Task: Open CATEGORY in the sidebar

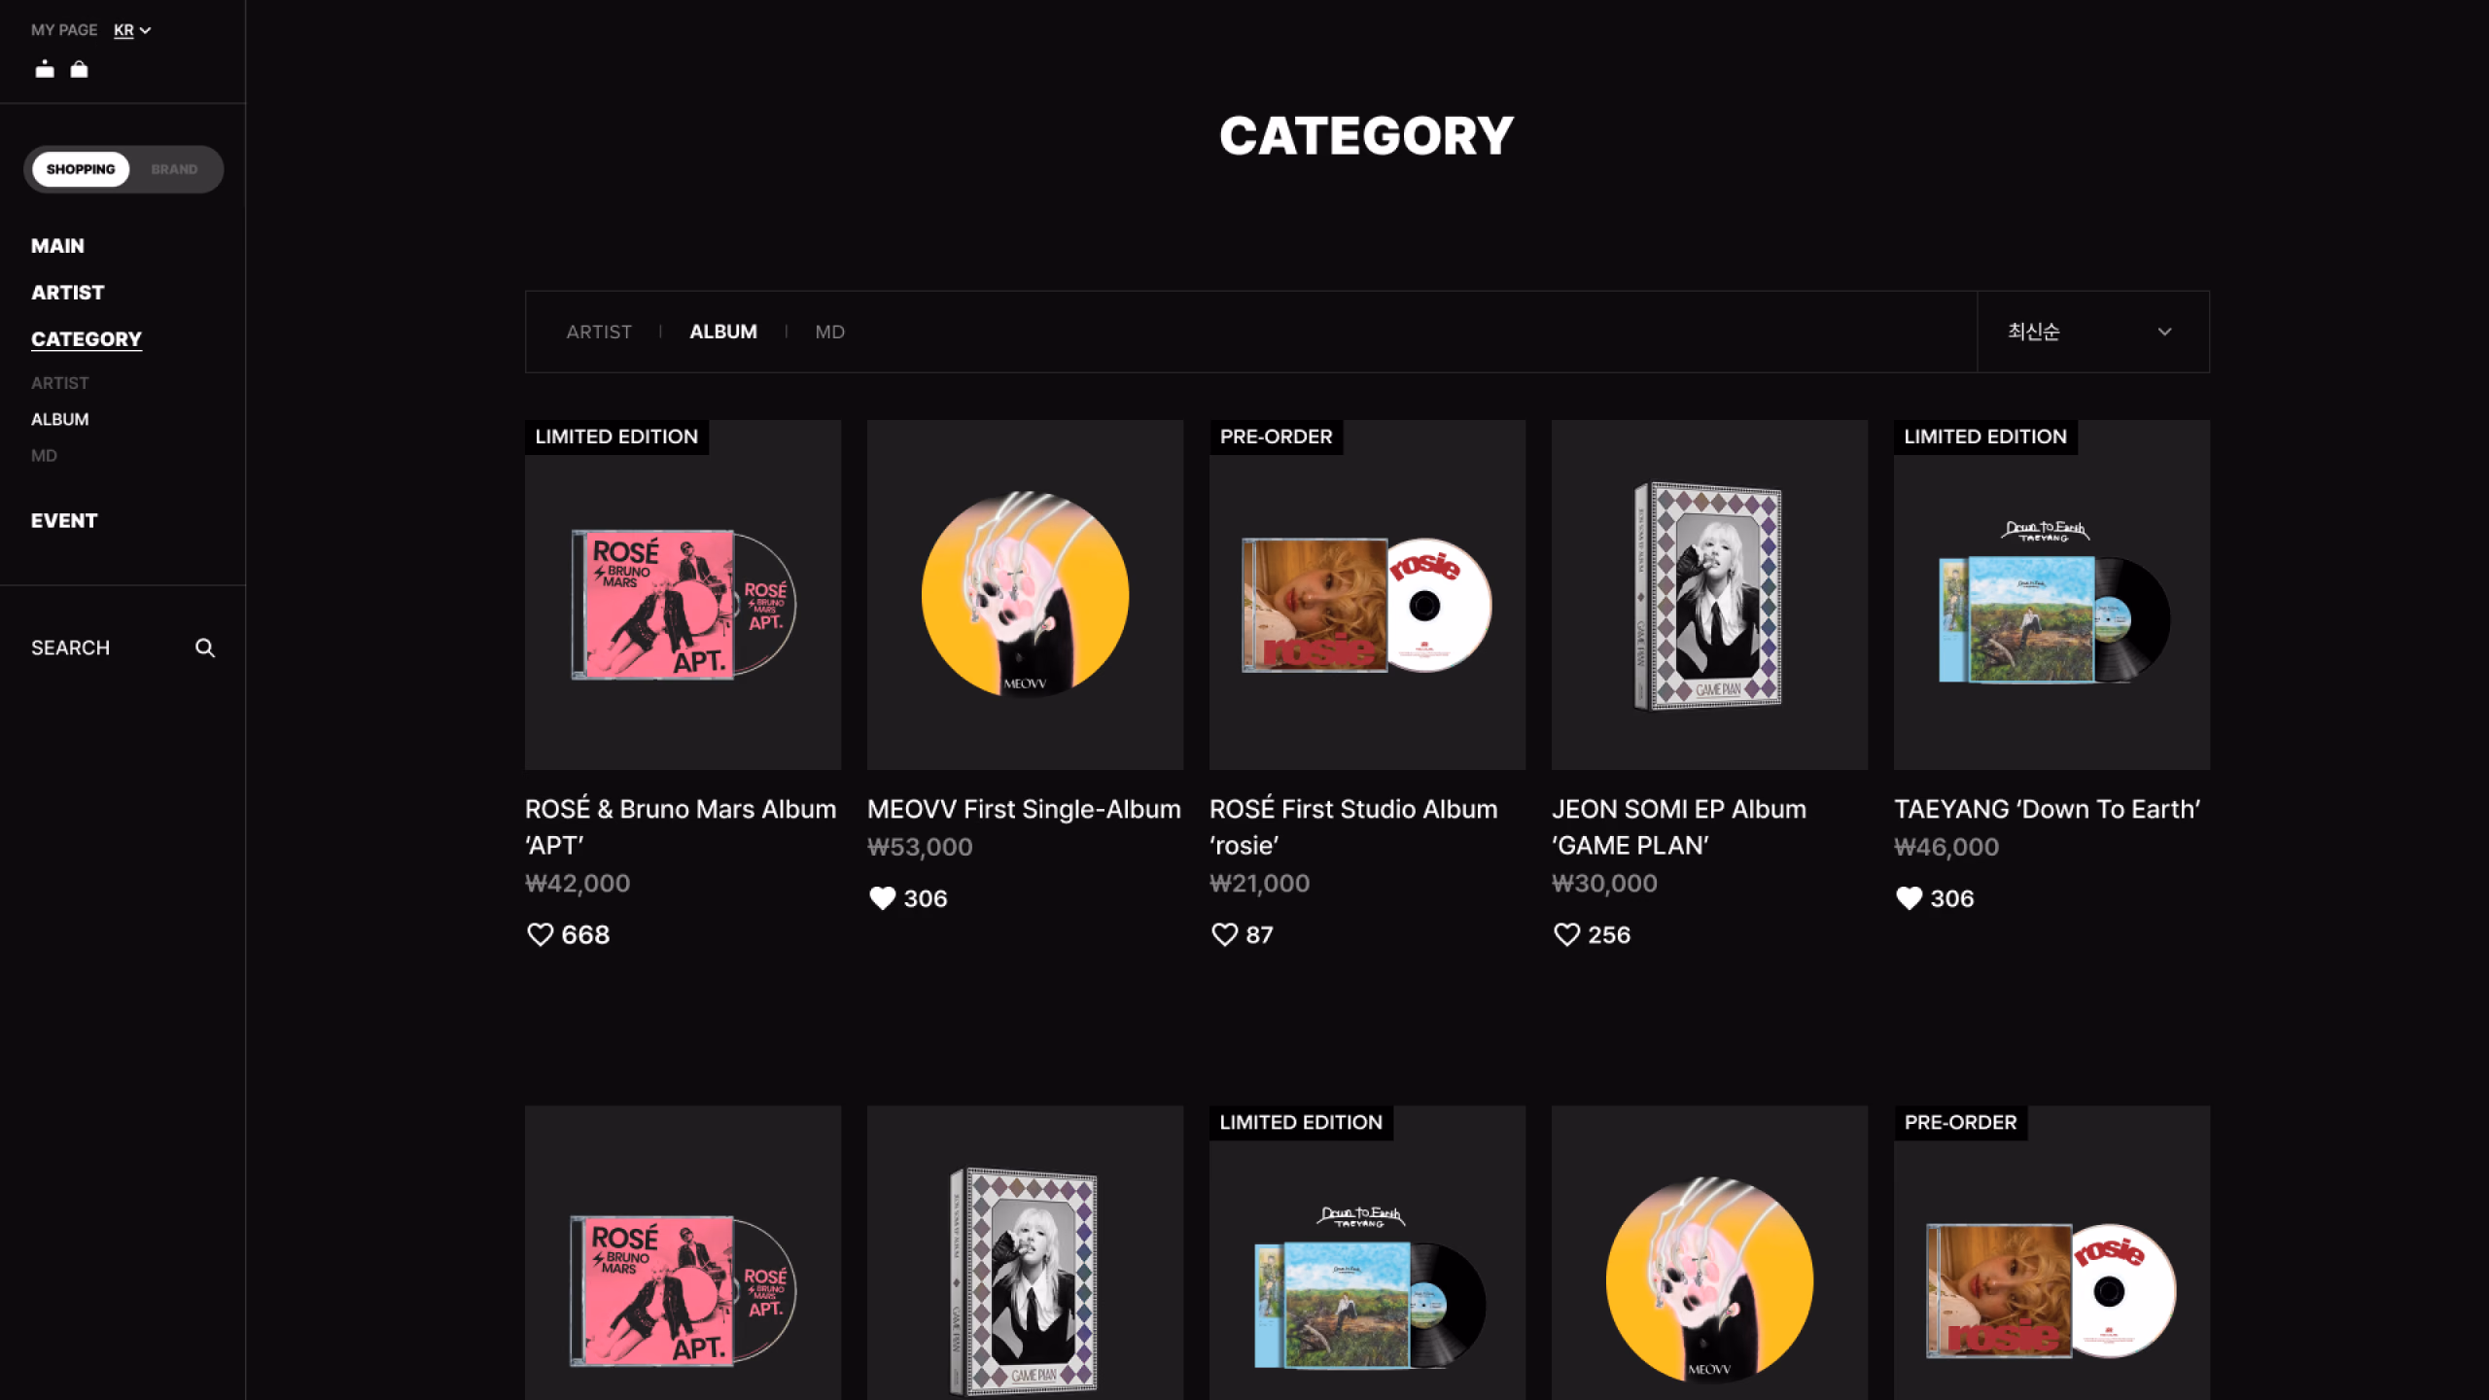Action: (x=87, y=339)
